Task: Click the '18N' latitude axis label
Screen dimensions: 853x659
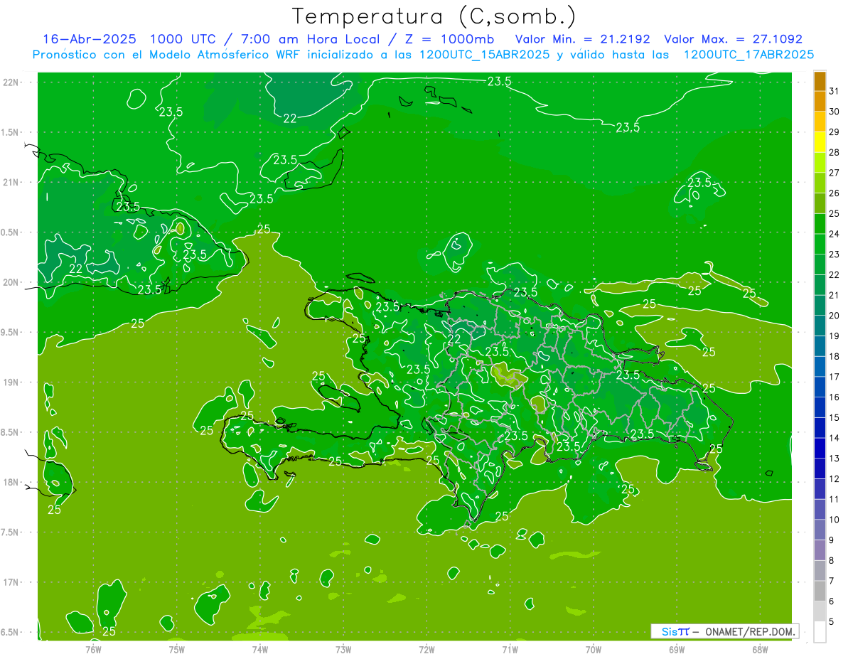Action: pos(11,482)
